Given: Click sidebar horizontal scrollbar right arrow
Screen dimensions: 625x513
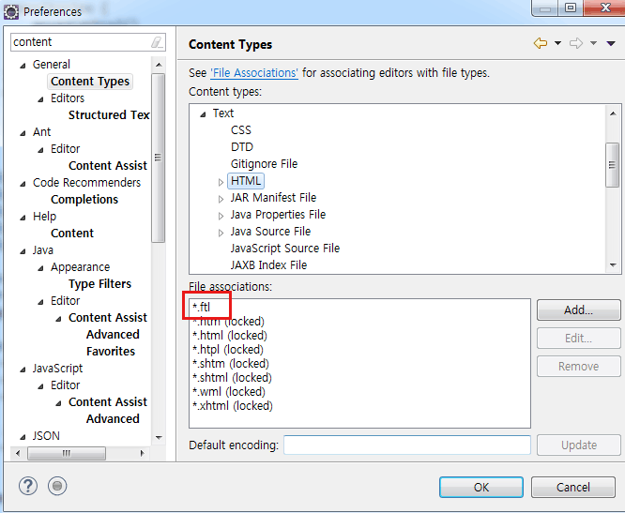Looking at the screenshot, I should click(x=143, y=453).
